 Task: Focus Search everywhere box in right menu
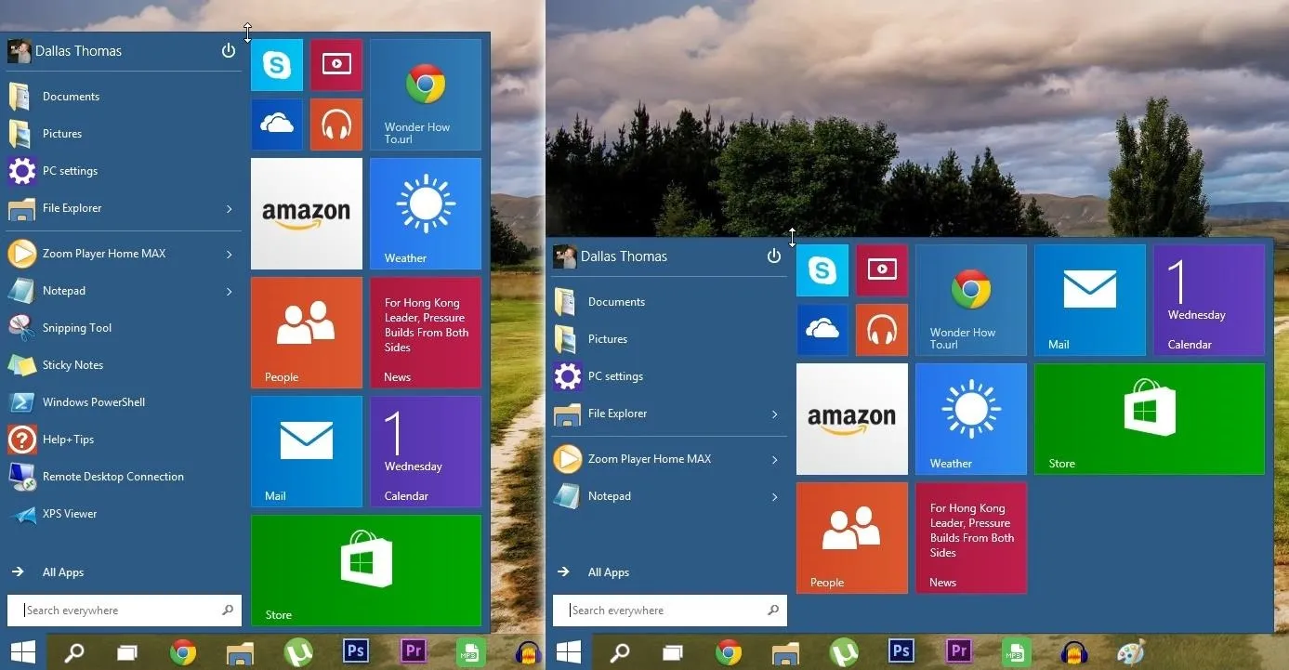669,611
